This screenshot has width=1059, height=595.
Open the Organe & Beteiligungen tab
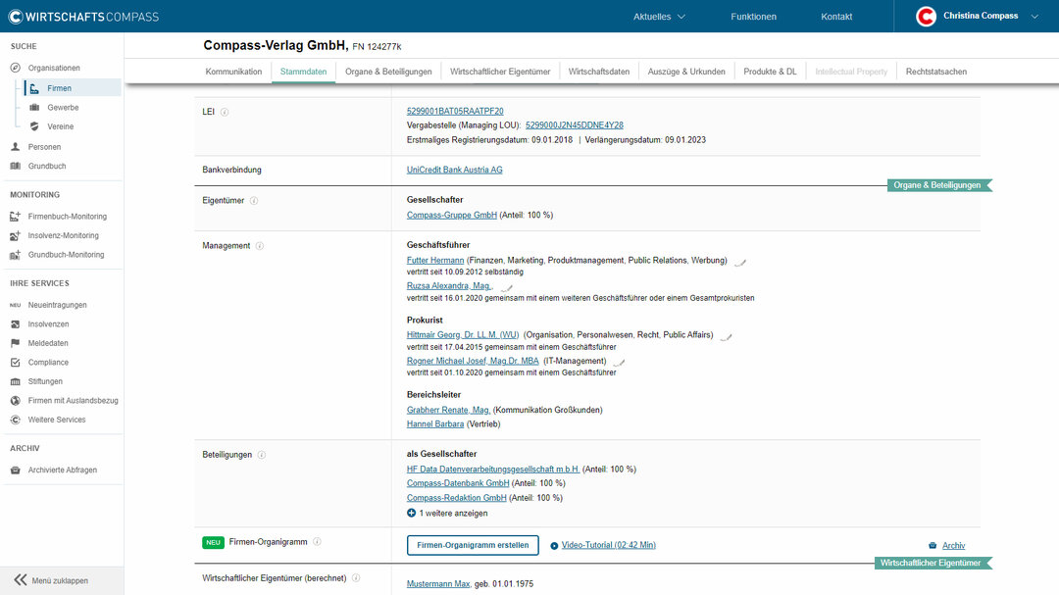point(388,72)
